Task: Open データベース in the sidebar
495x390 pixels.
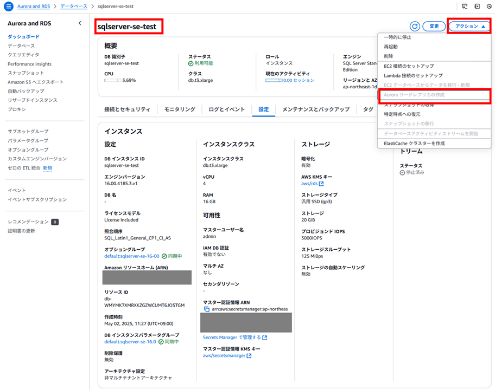Action: click(21, 45)
